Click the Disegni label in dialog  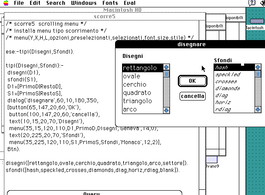click(132, 56)
